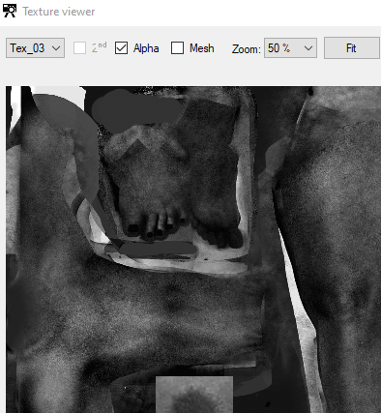Click the Fit button

coord(352,48)
